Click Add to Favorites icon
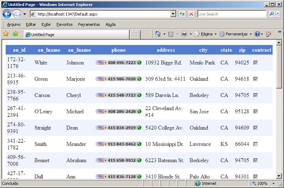 tap(15, 34)
